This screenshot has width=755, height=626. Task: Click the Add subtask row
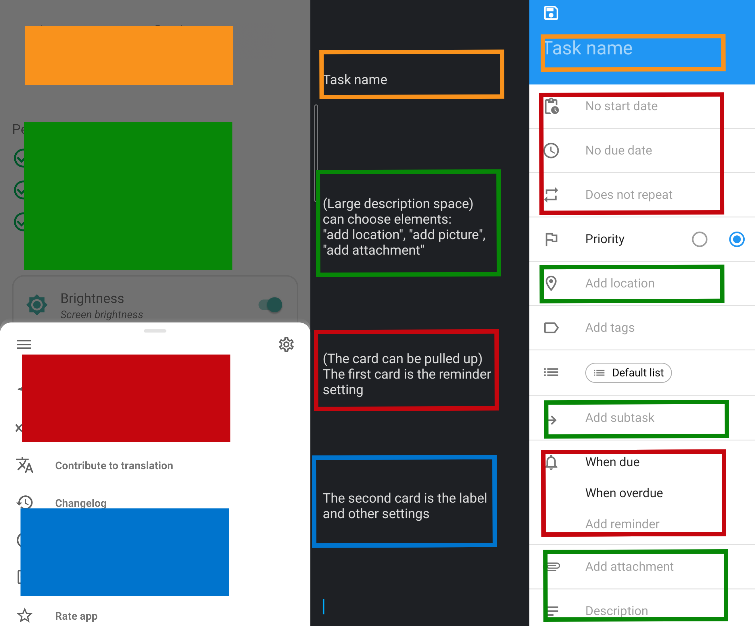tap(642, 418)
